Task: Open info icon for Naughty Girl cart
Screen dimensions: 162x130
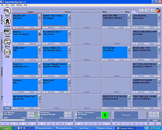Action: coord(39,19)
